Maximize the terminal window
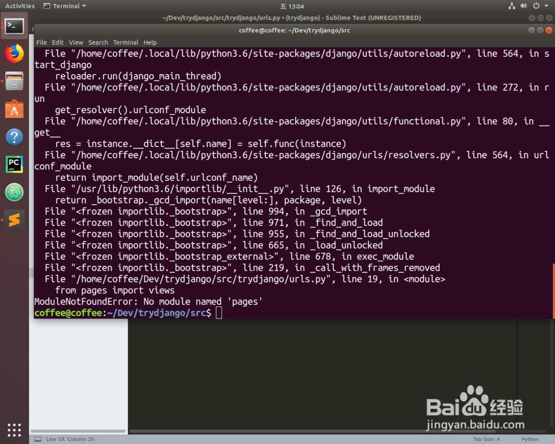555x444 pixels. (540, 31)
